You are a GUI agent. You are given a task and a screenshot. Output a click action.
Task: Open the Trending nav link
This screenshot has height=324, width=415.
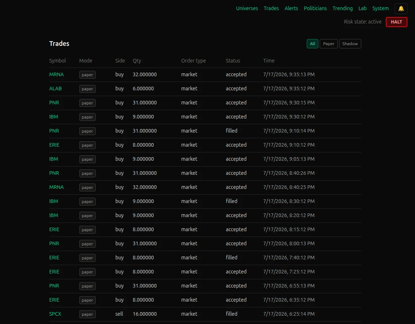click(x=342, y=8)
